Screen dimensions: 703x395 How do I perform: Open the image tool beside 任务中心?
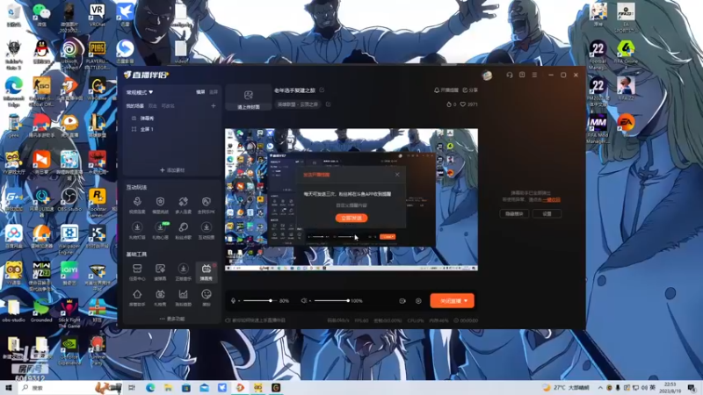click(x=160, y=272)
